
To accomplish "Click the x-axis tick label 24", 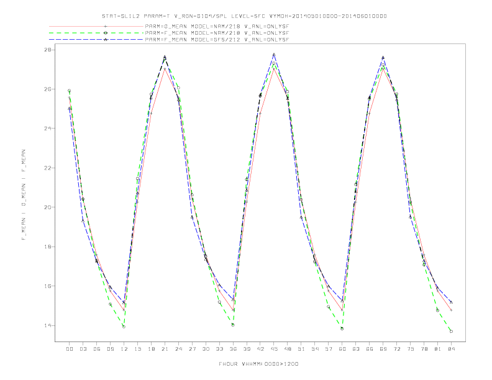I will click(178, 349).
